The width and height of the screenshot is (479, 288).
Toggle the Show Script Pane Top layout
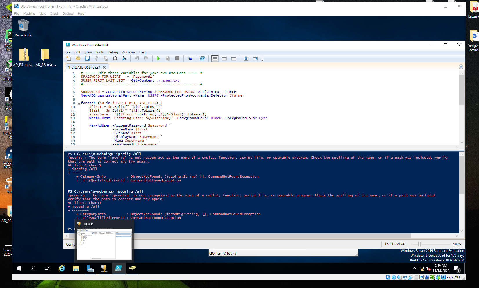coord(215,58)
